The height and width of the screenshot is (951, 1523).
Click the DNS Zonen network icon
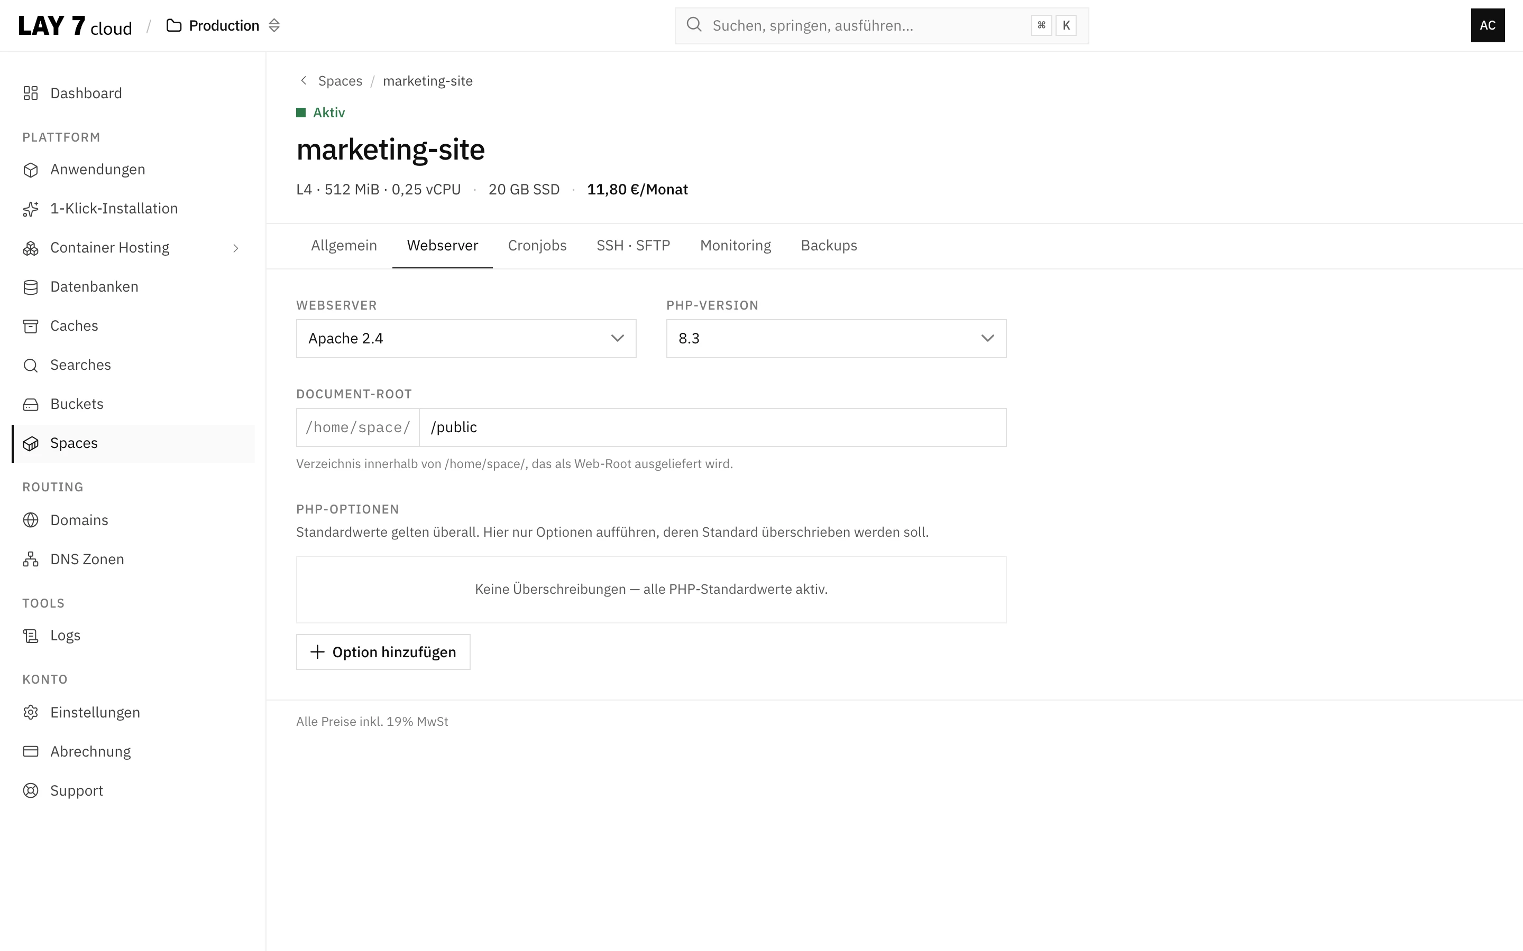pos(30,559)
